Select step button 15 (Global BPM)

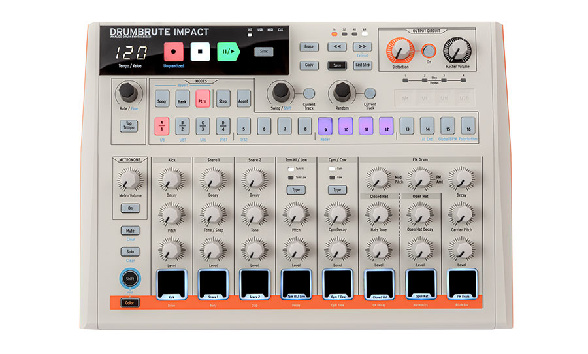click(x=448, y=125)
